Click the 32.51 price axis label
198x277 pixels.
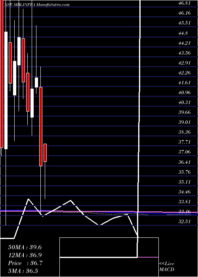coord(185,221)
